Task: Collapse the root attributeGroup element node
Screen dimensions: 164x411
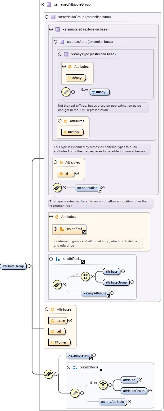Action: [x=29, y=266]
